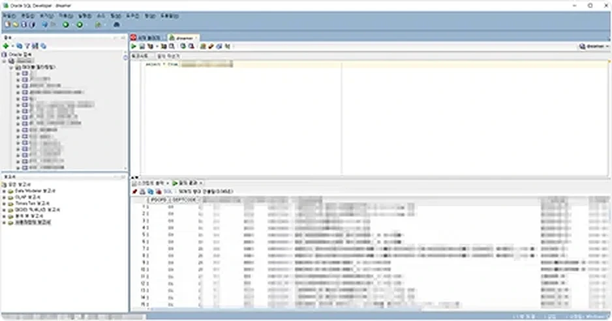Screen dimensions: 612x321
Task: Click the blue Undo toolbar icon
Action: click(45, 25)
